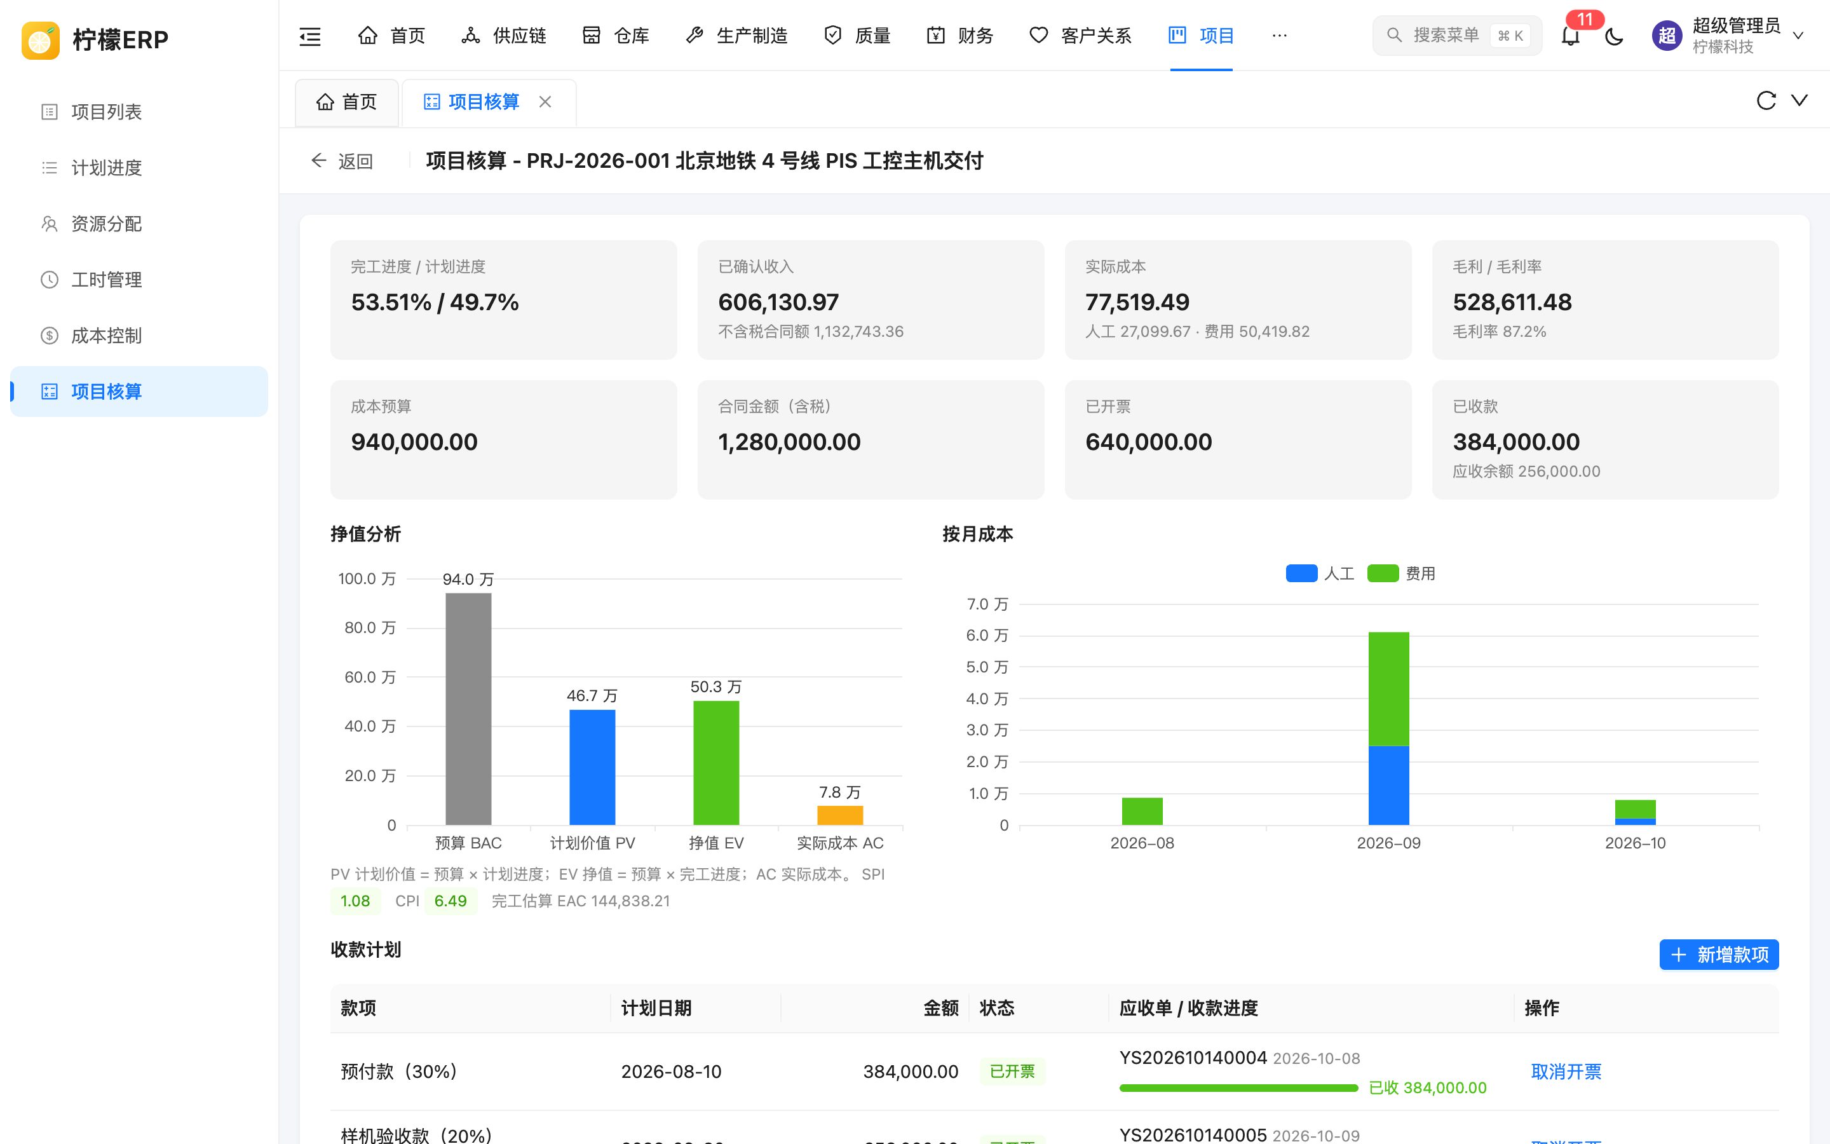Open the 项目 top menu

[1201, 36]
